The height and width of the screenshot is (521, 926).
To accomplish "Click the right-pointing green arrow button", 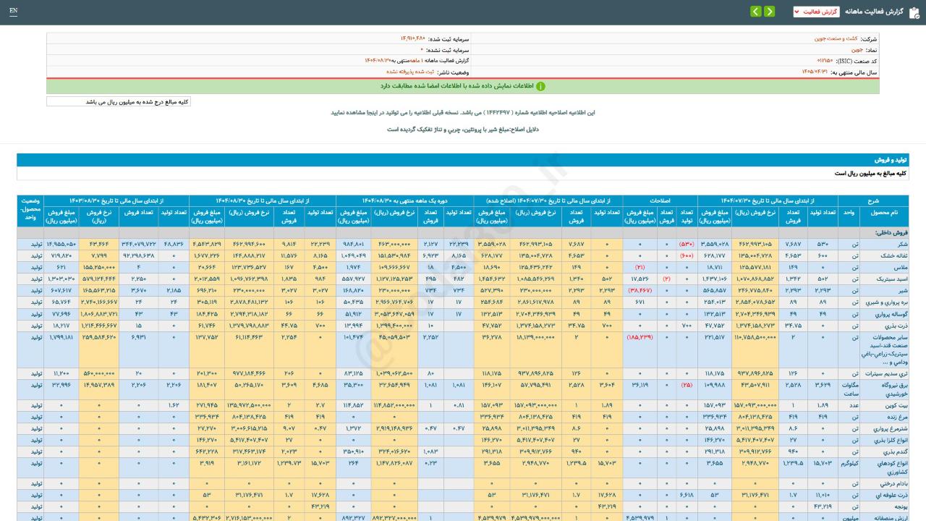I will [x=769, y=12].
